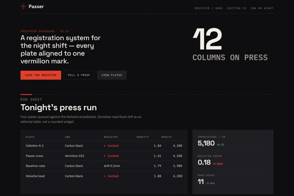Click the 1.41 density value
The width and height of the screenshot is (294, 196).
[157, 156]
